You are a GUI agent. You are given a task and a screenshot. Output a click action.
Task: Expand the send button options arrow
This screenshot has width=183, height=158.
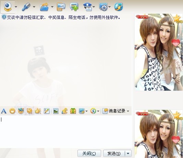(x=128, y=153)
